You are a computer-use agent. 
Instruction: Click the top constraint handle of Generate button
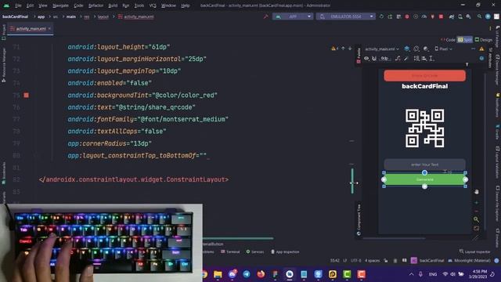(424, 172)
